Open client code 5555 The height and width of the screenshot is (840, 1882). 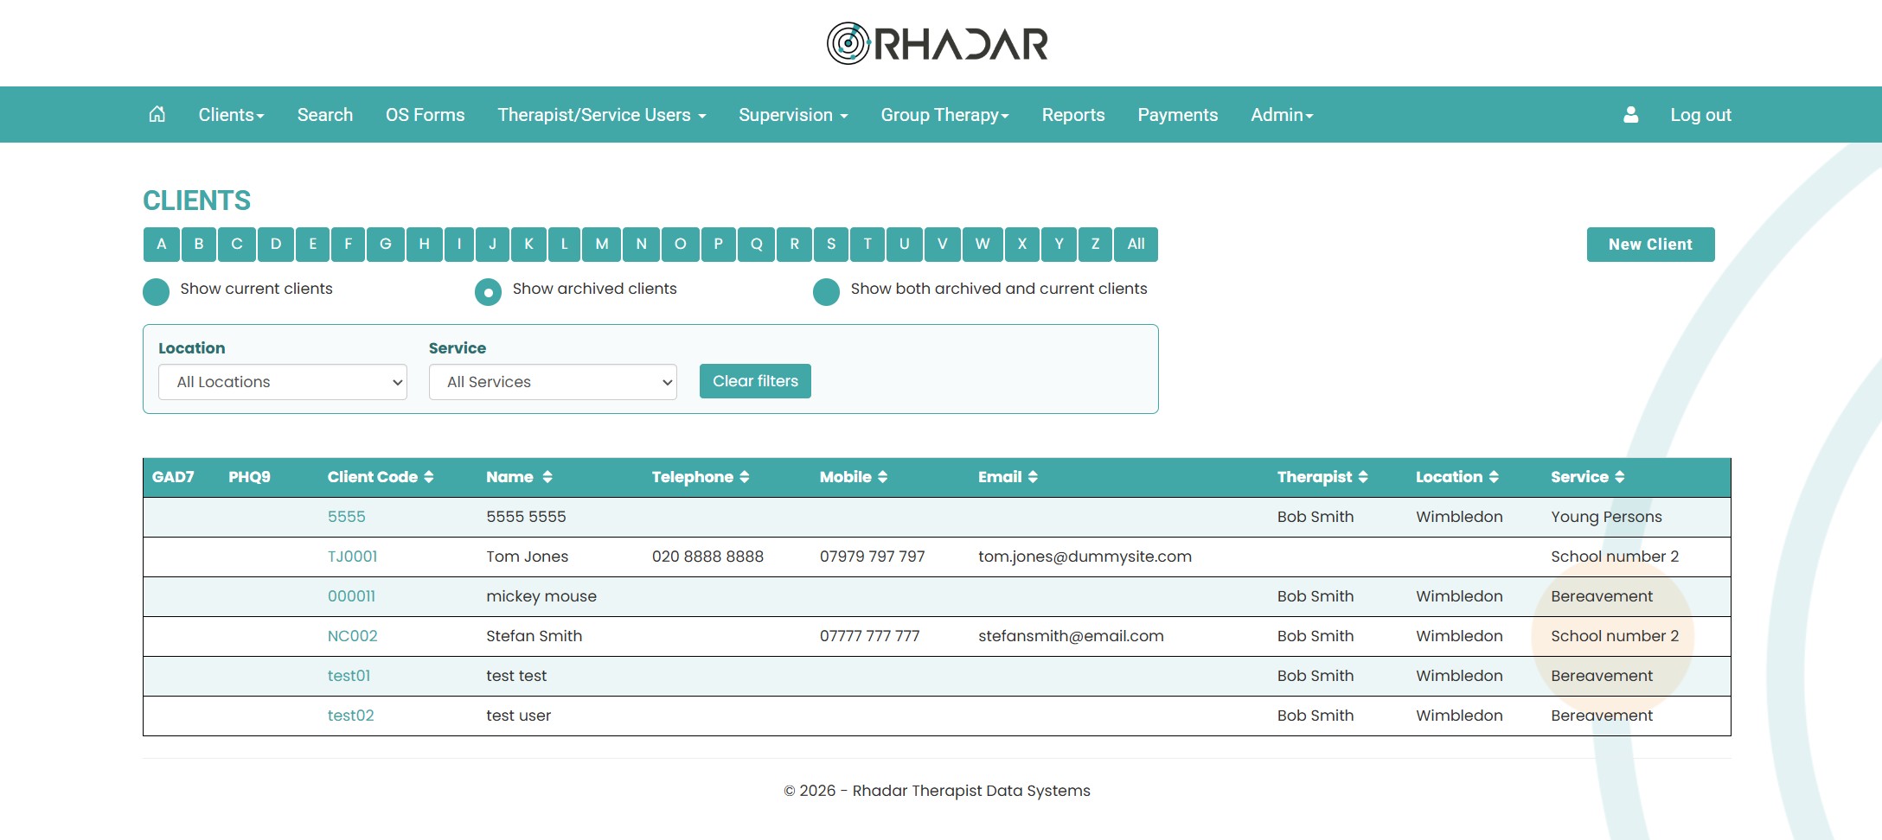pyautogui.click(x=346, y=517)
